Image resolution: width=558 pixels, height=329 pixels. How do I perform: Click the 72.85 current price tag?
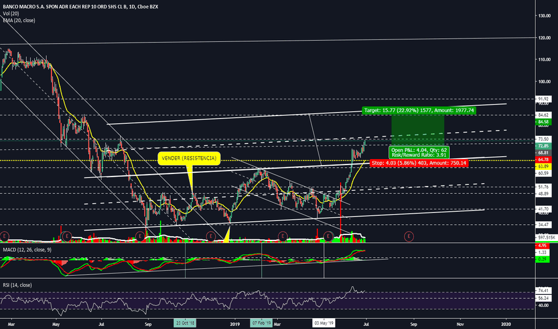pyautogui.click(x=543, y=146)
